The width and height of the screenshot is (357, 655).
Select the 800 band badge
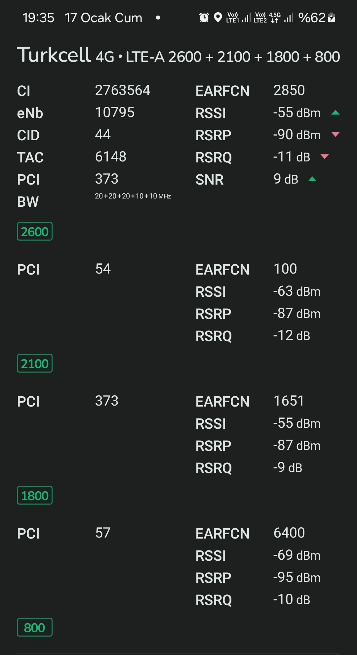(35, 628)
